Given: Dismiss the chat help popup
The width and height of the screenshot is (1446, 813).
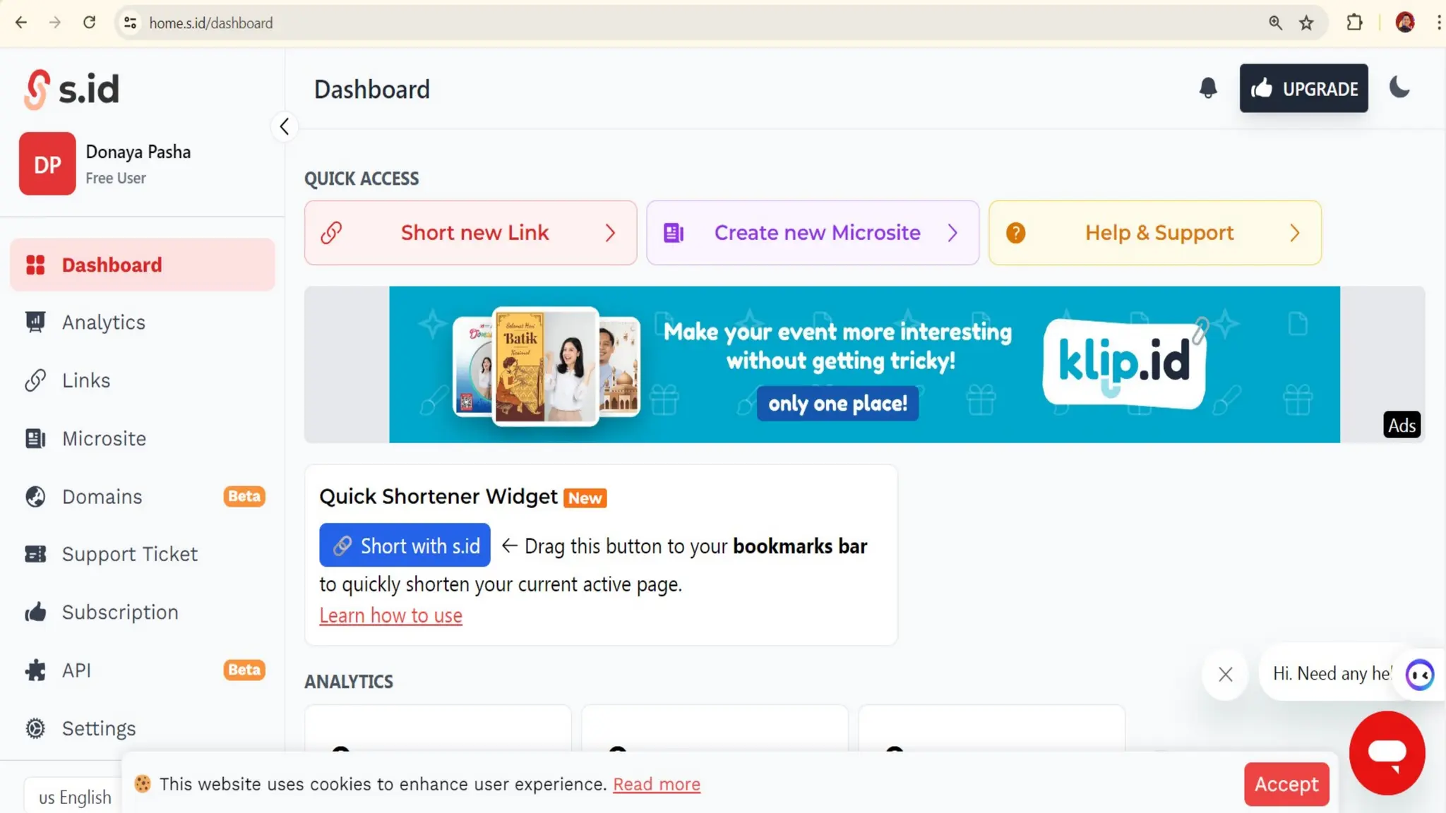Looking at the screenshot, I should 1225,675.
